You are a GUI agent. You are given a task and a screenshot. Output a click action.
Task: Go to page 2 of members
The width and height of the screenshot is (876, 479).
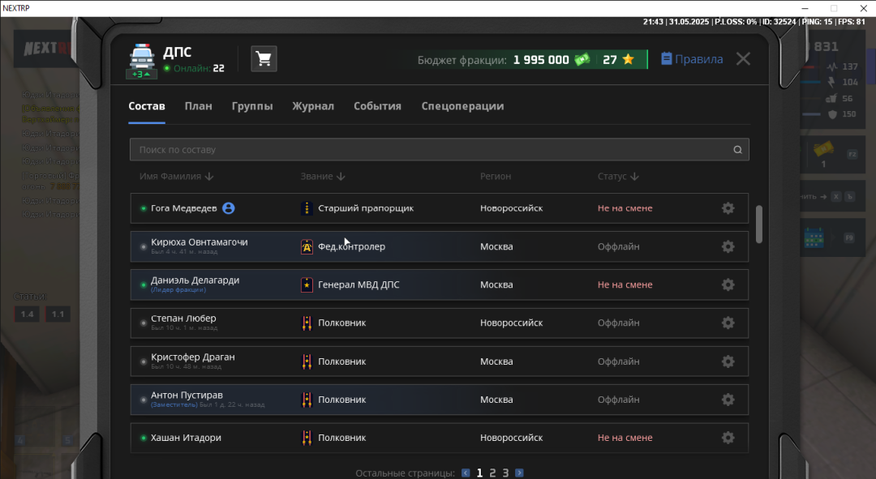pyautogui.click(x=492, y=473)
